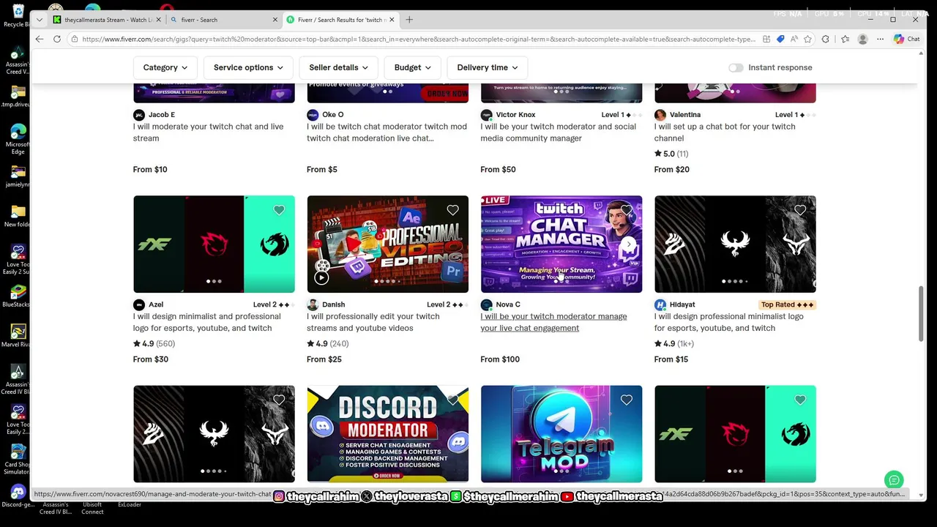
Task: Open Discord Moderator gig thumbnail
Action: (387, 434)
